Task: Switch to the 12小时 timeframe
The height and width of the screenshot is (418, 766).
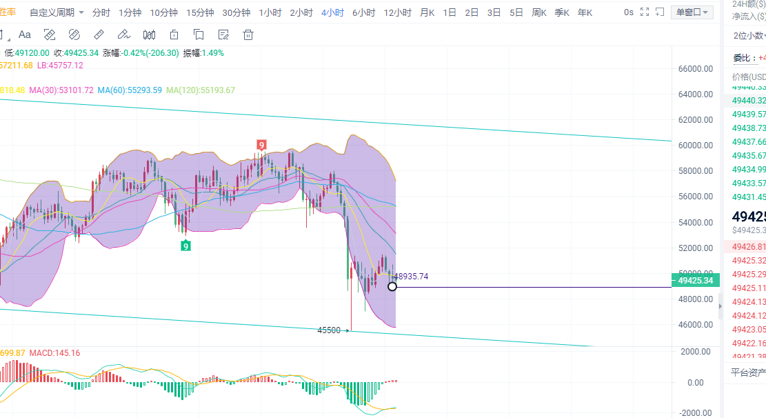Action: [398, 12]
